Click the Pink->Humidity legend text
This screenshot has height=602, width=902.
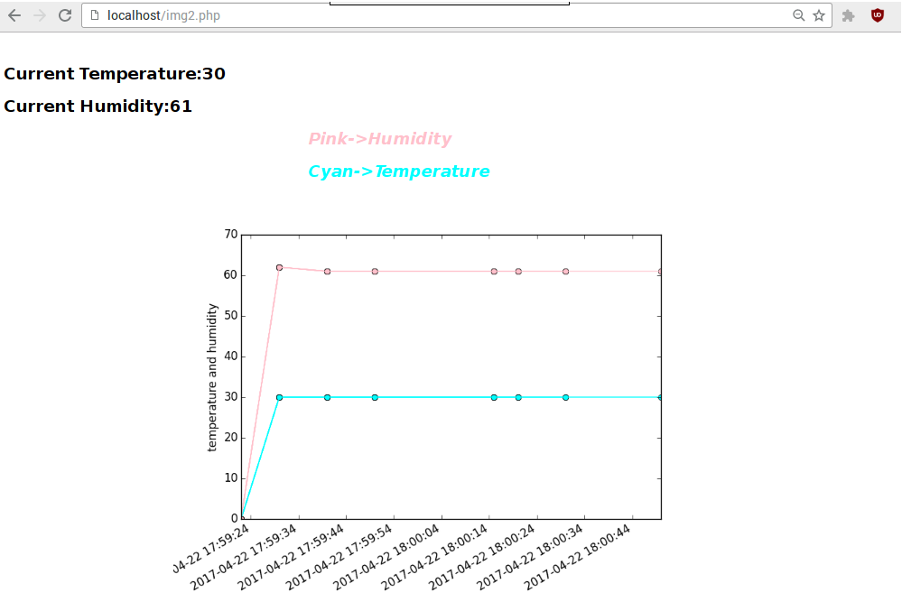point(379,139)
